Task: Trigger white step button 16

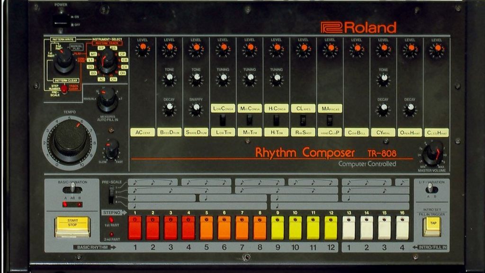Action: pos(403,228)
